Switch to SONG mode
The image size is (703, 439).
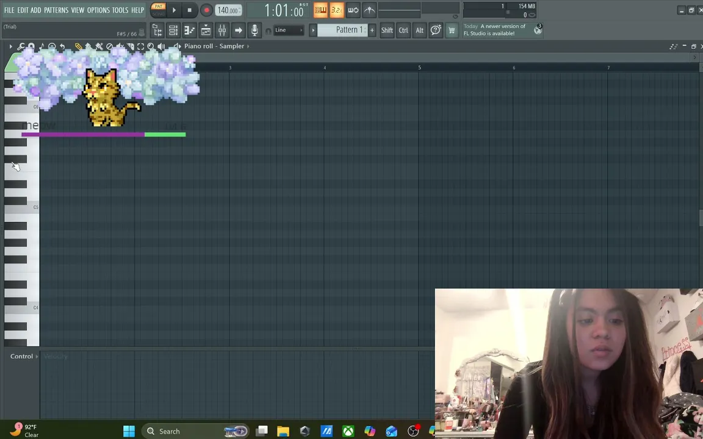click(158, 14)
